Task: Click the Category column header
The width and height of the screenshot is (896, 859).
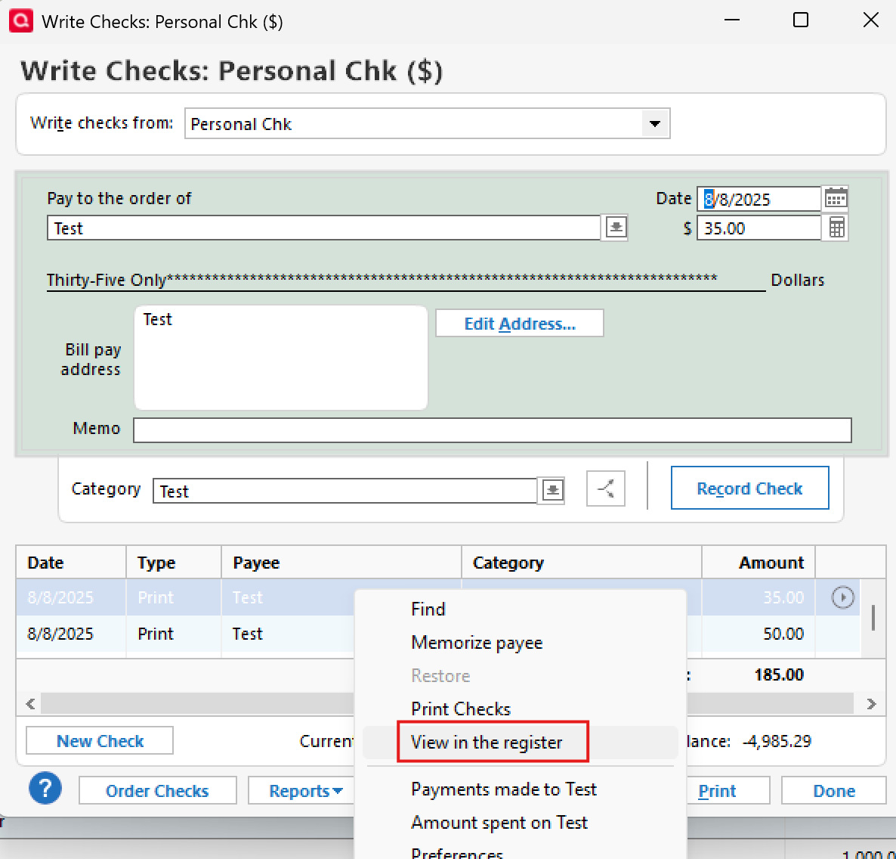Action: (582, 562)
